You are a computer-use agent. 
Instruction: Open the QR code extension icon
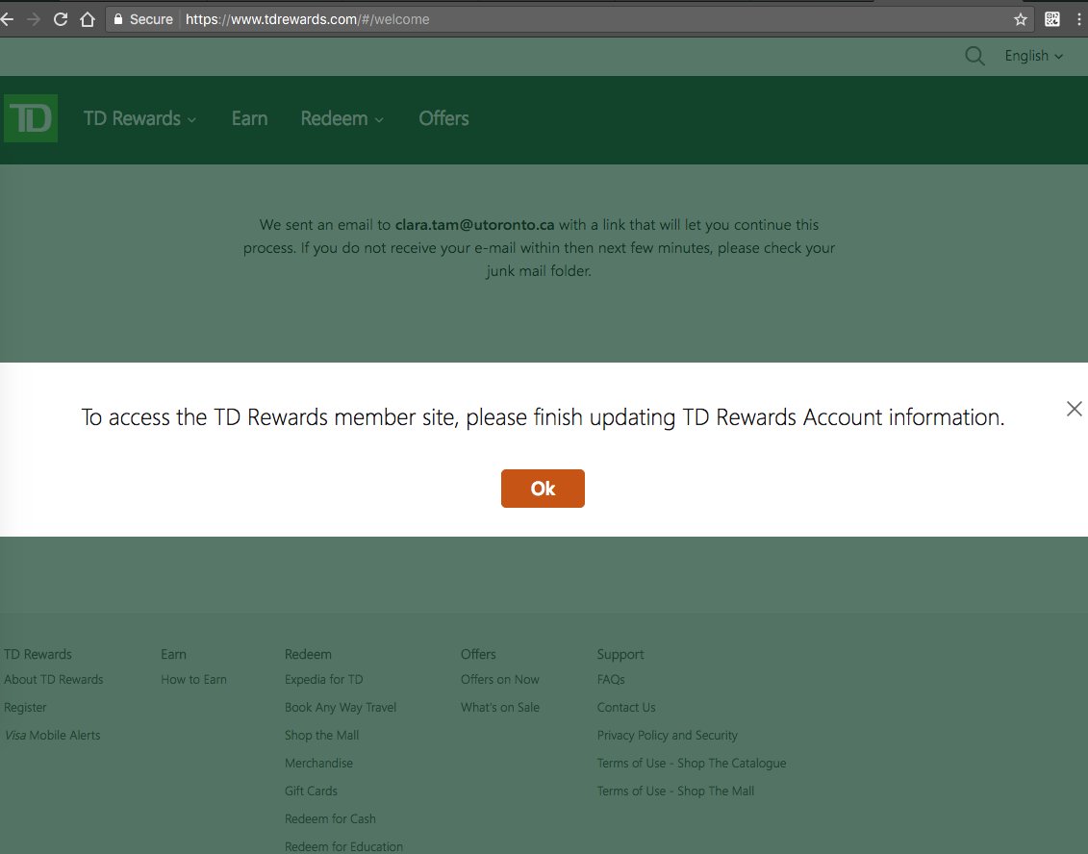[1051, 19]
